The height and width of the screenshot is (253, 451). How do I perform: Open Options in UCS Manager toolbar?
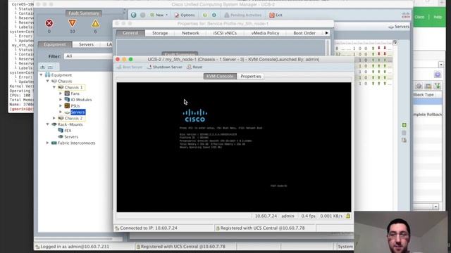(x=185, y=15)
